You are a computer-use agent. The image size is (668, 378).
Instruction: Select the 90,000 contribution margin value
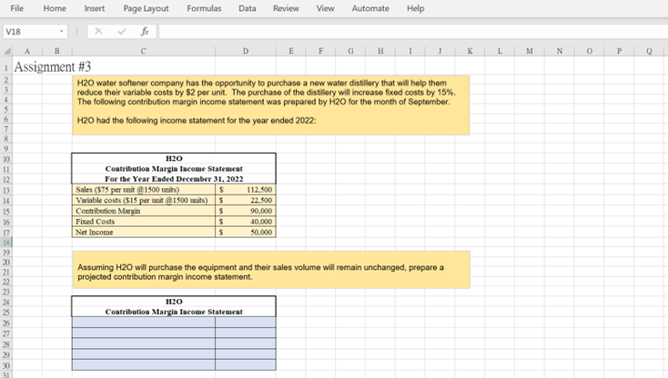coord(246,211)
